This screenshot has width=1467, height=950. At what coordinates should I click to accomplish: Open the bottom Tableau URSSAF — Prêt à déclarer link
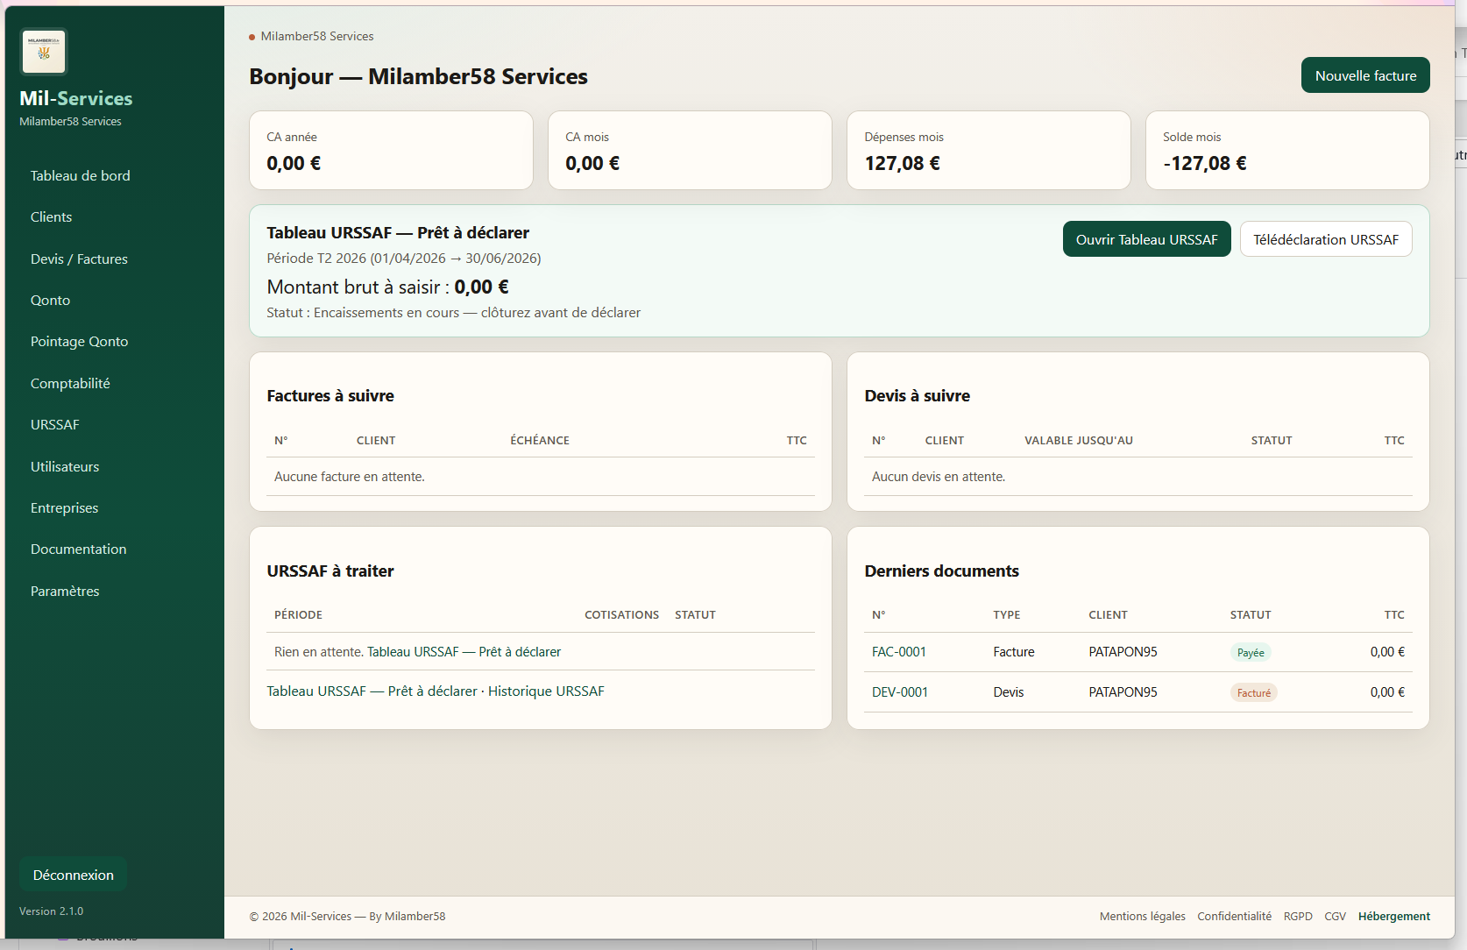[x=372, y=691]
